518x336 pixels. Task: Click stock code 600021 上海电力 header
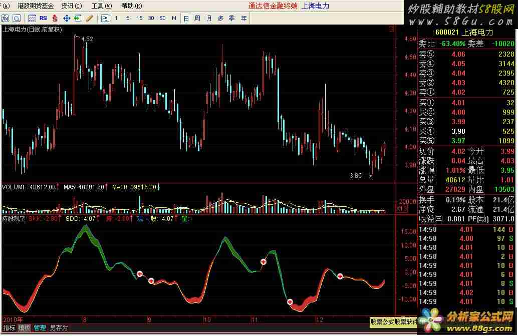pos(464,33)
